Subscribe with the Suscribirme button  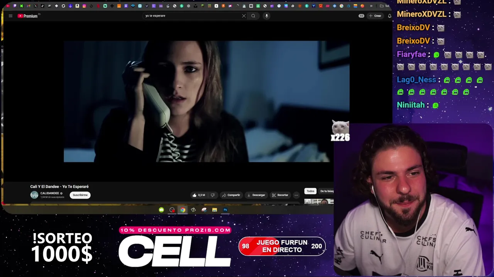coord(80,195)
